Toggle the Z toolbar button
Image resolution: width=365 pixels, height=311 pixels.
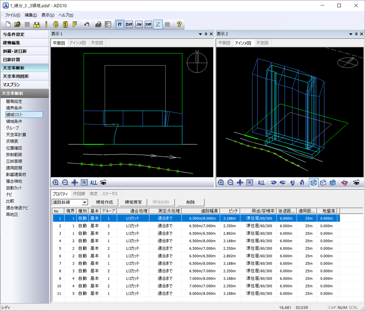coord(158,24)
